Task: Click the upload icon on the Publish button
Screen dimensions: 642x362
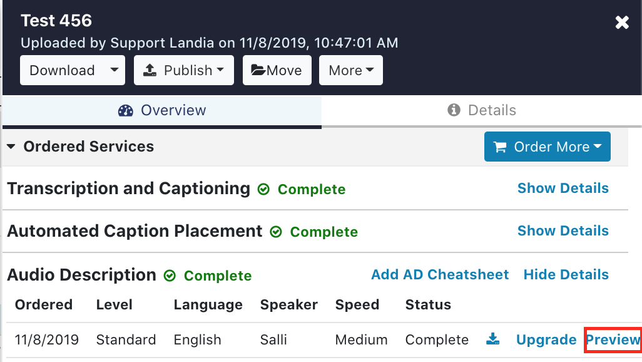Action: 150,70
